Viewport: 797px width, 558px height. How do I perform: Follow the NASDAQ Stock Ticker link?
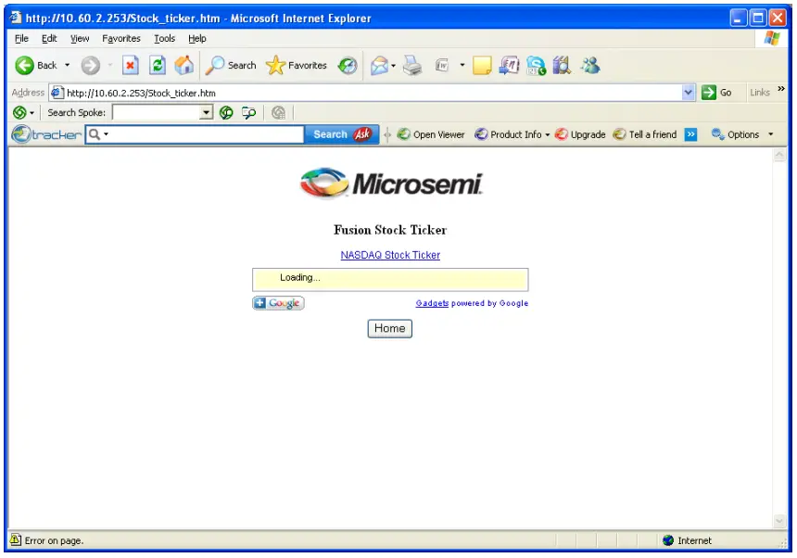tap(390, 255)
